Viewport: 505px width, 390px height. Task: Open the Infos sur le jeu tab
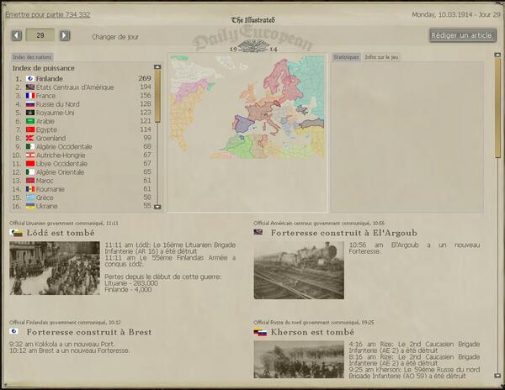coord(381,57)
